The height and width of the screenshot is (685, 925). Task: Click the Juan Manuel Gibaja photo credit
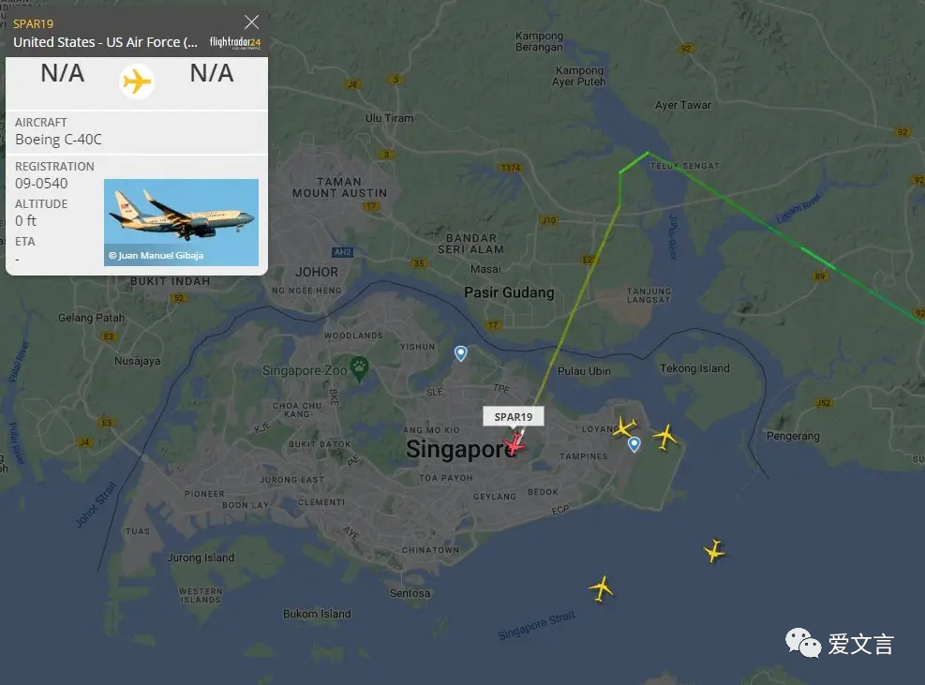click(156, 256)
